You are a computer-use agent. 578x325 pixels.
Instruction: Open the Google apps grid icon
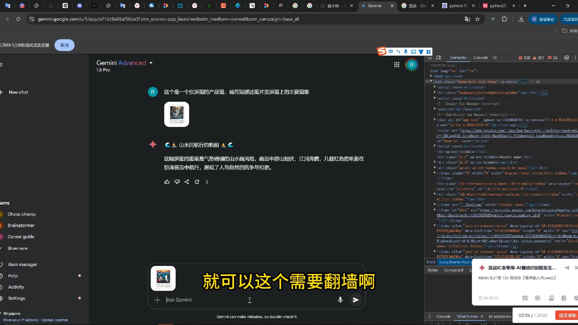point(397,65)
